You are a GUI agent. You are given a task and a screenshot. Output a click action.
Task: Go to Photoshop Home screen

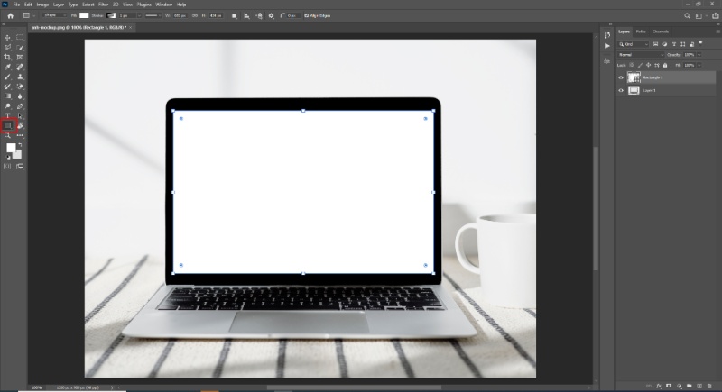10,15
